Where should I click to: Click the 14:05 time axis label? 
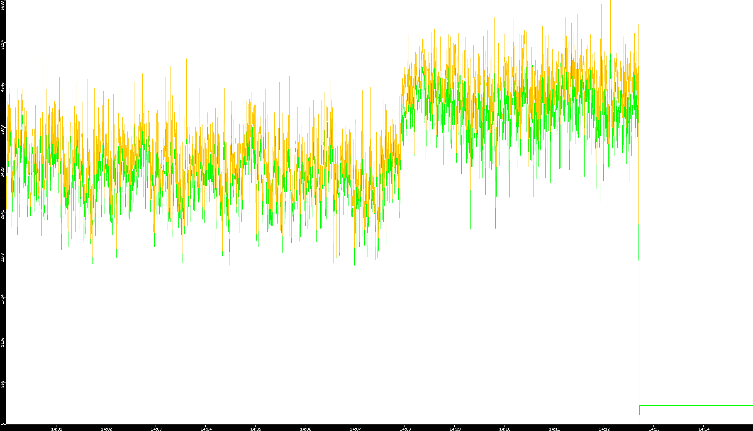(x=256, y=429)
